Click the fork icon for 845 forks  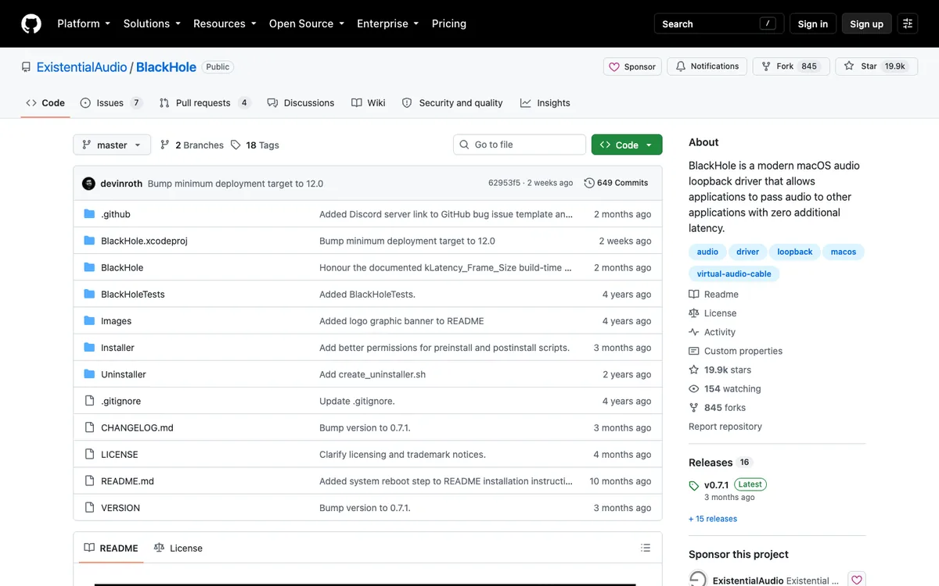pos(694,408)
